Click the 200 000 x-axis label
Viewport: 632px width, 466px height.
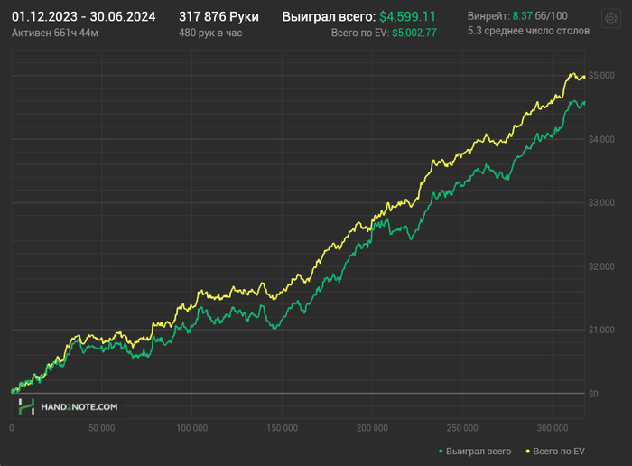click(372, 428)
